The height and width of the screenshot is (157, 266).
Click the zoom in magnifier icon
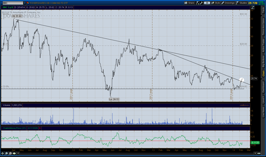pyautogui.click(x=7, y=153)
